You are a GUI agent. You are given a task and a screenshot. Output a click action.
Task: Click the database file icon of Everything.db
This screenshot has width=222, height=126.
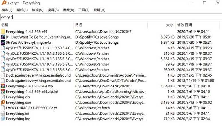(3, 97)
